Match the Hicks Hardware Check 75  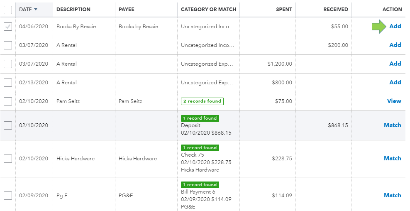point(393,158)
